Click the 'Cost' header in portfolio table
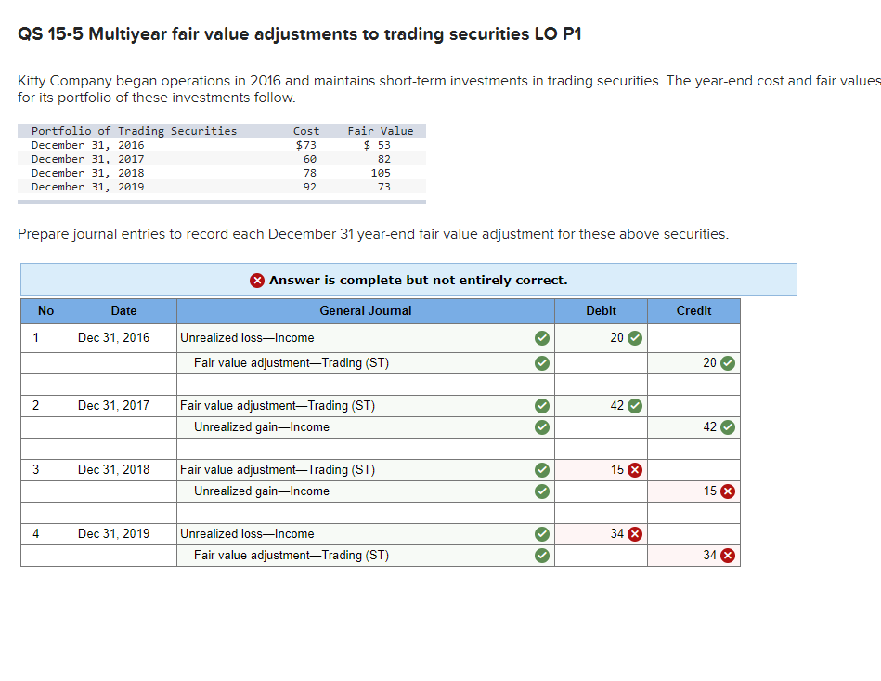Viewport: 881px width, 681px height. [x=306, y=131]
